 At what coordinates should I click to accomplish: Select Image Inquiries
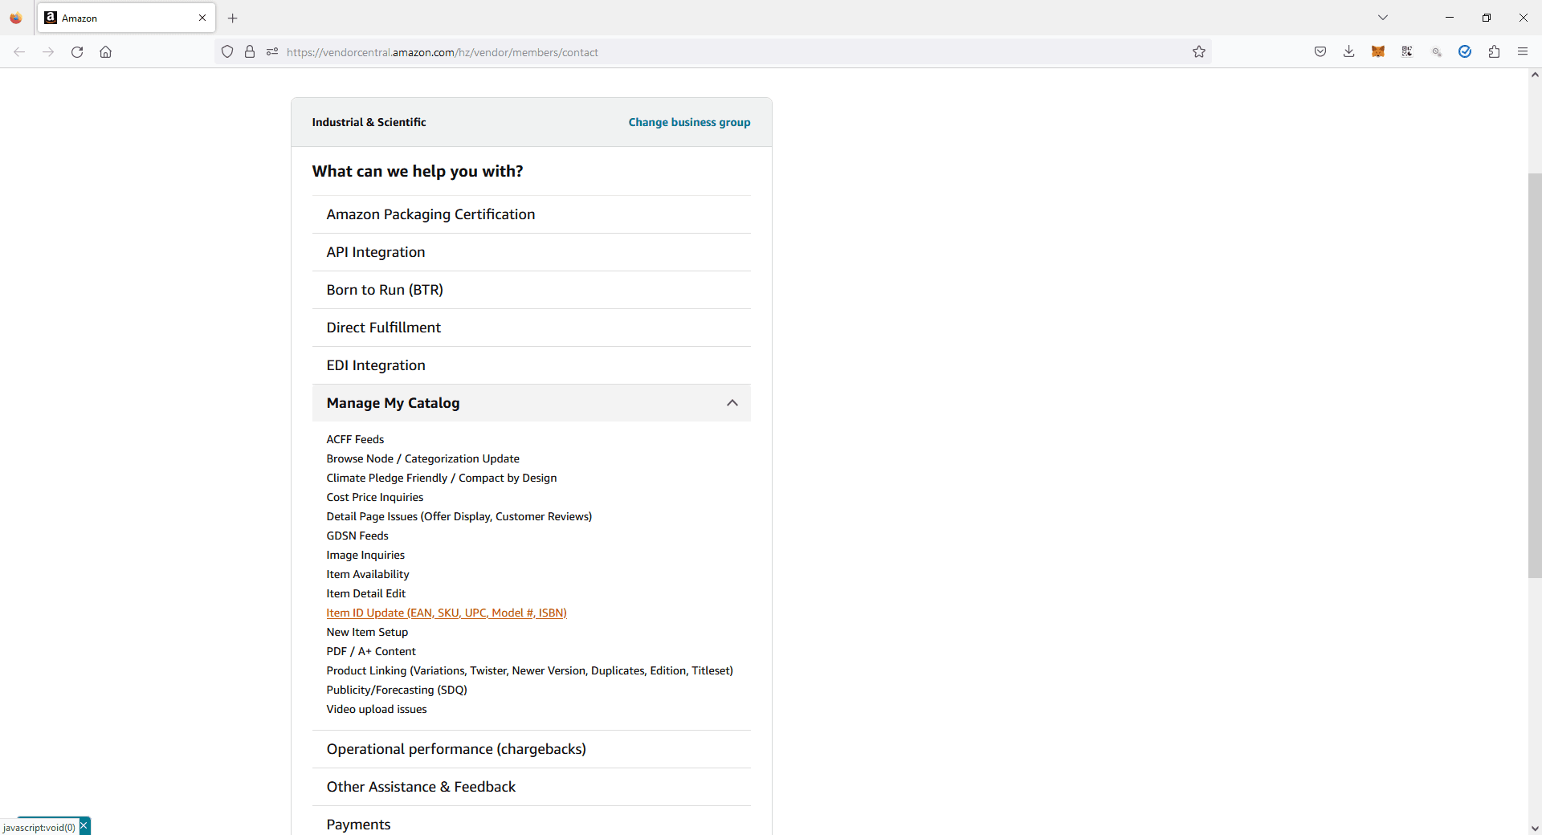365,555
